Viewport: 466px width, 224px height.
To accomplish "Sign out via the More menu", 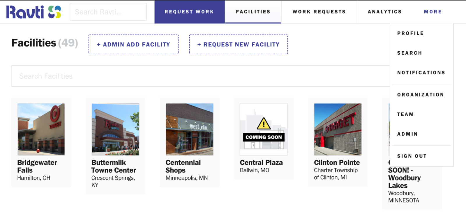I will pyautogui.click(x=412, y=156).
